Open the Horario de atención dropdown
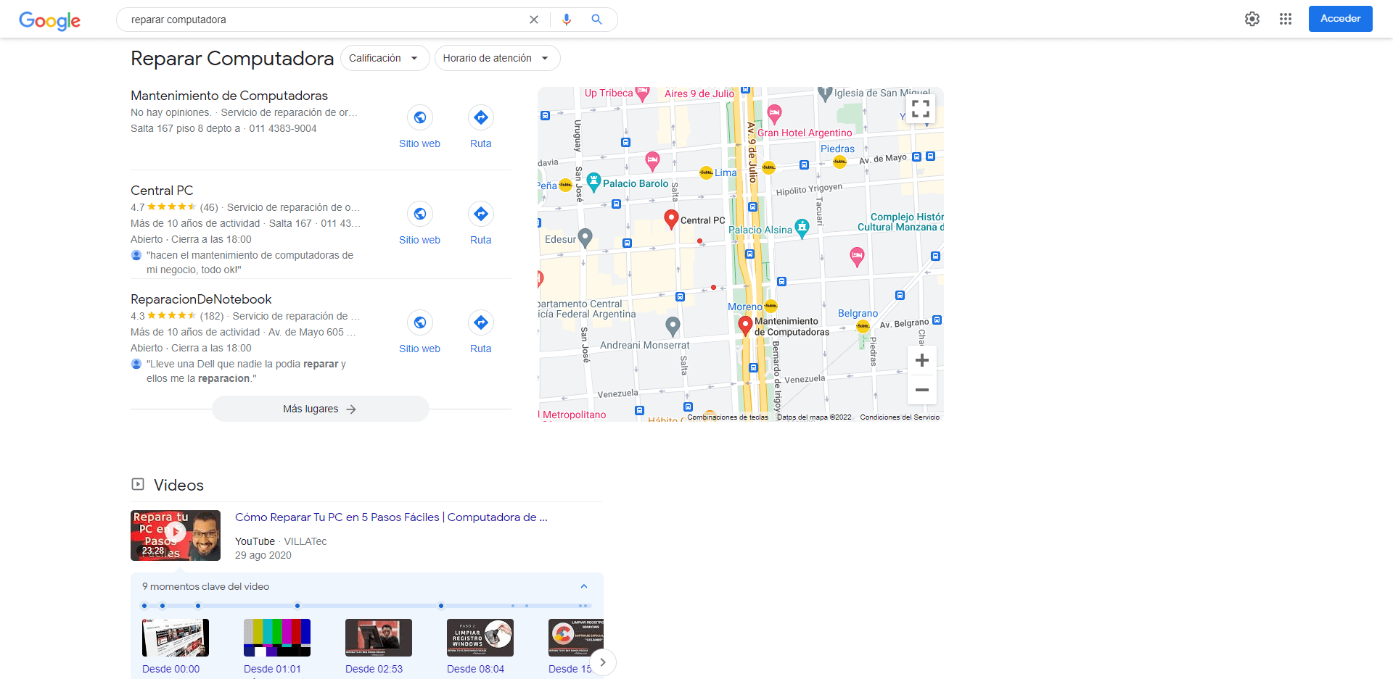The height and width of the screenshot is (679, 1393). click(x=497, y=58)
